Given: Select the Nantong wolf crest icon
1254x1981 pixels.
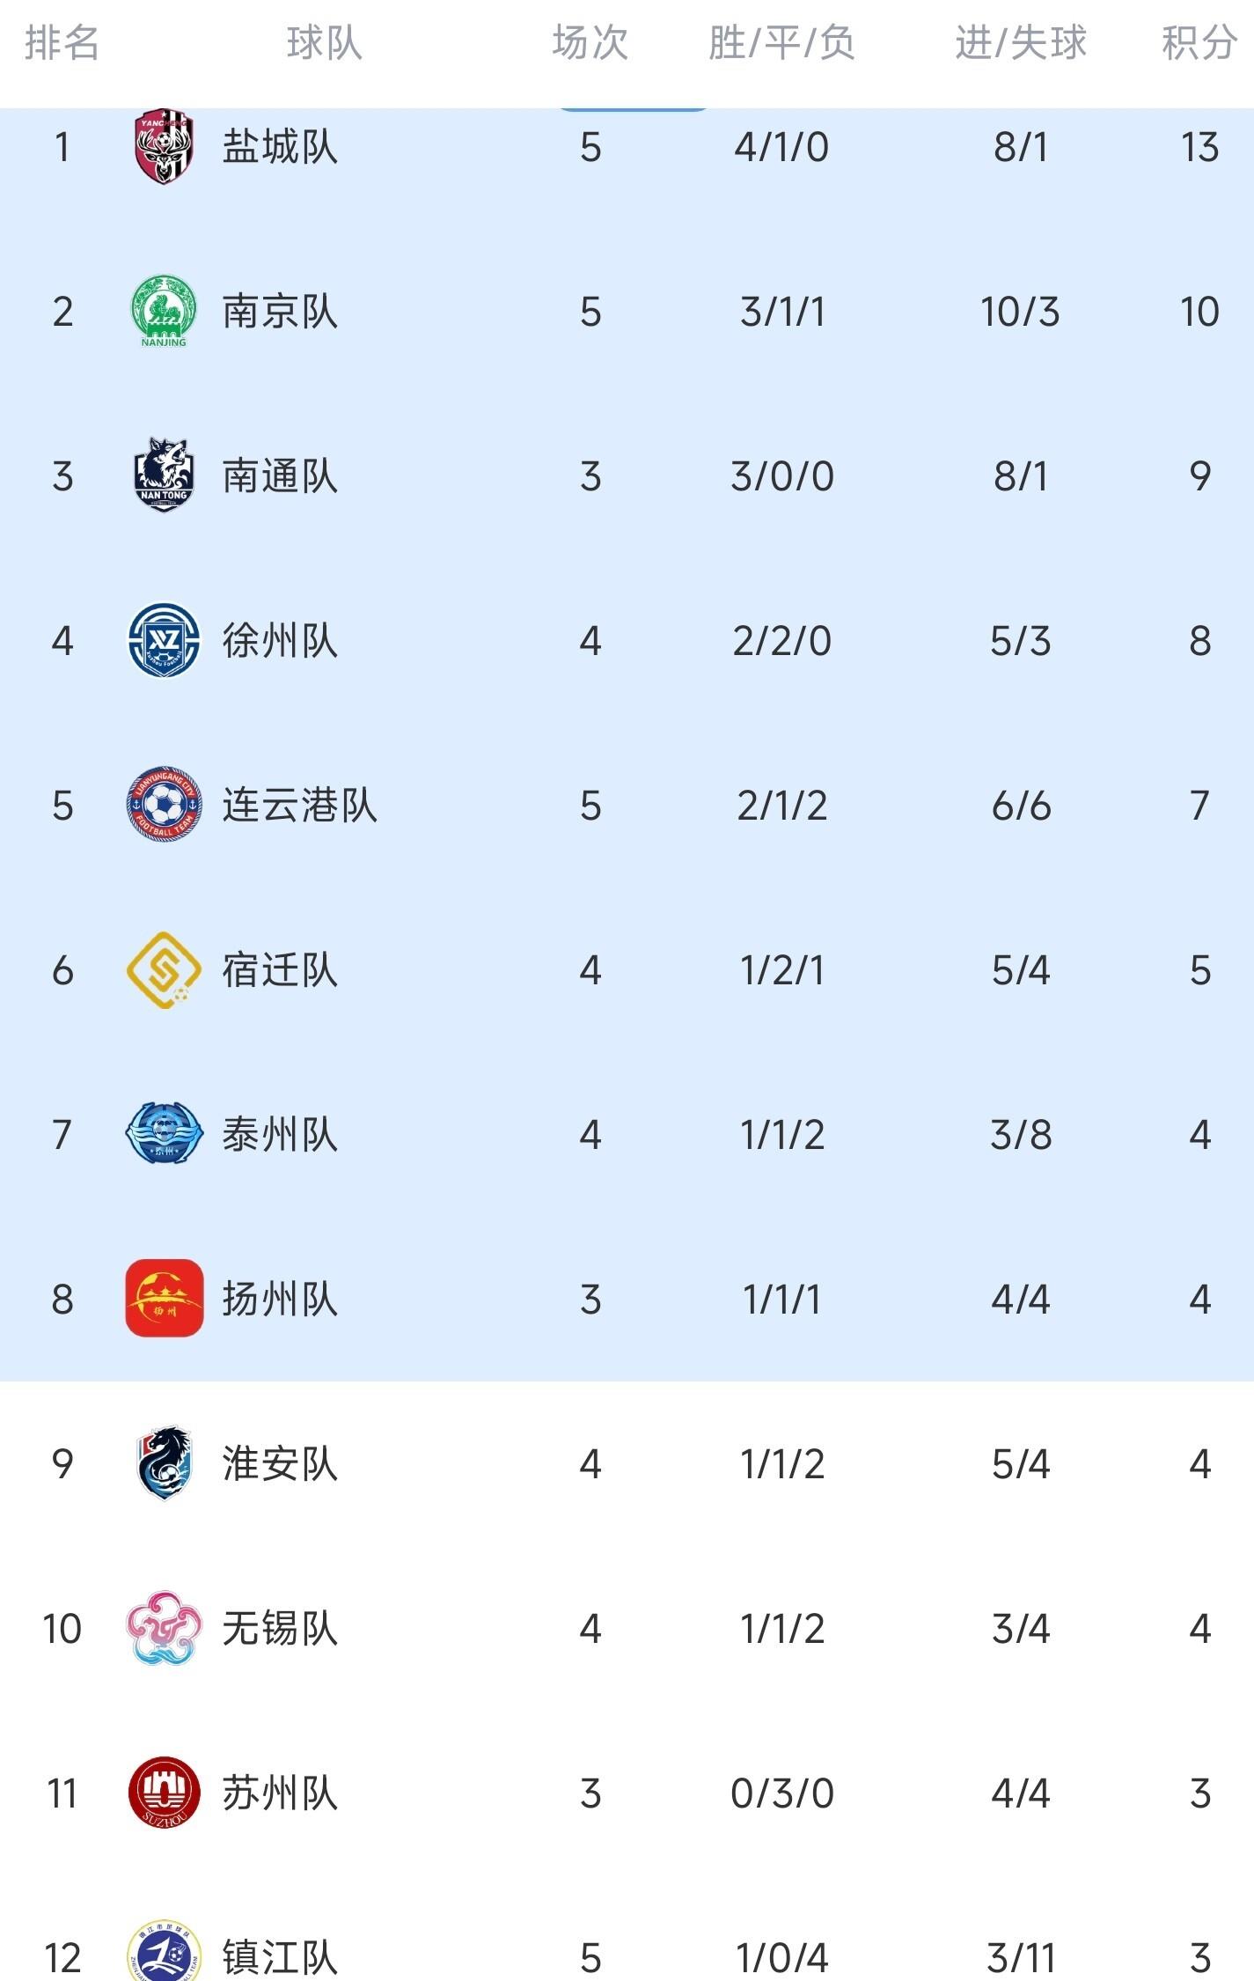Looking at the screenshot, I should coord(164,475).
